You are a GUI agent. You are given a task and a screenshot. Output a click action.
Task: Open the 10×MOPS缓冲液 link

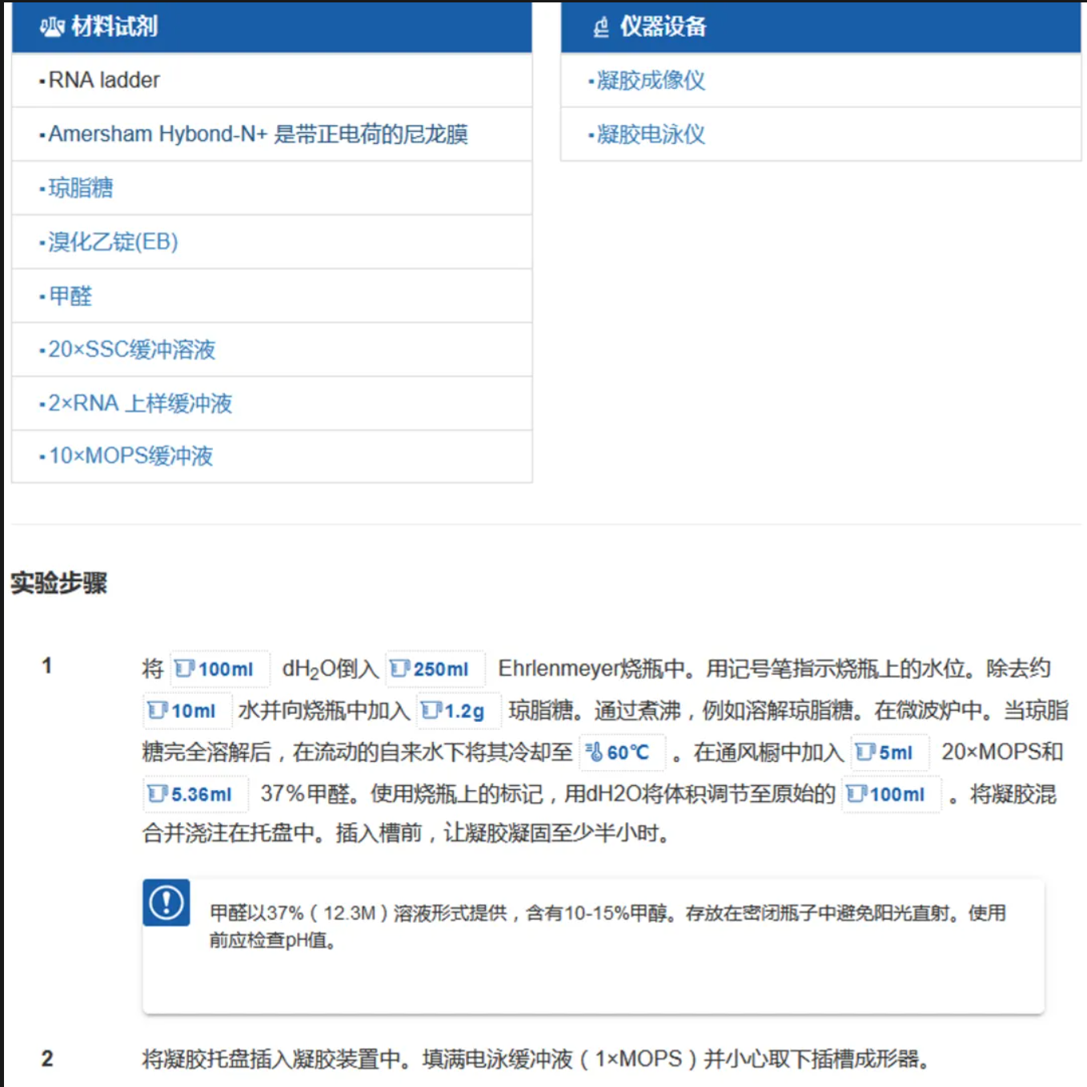(x=131, y=456)
